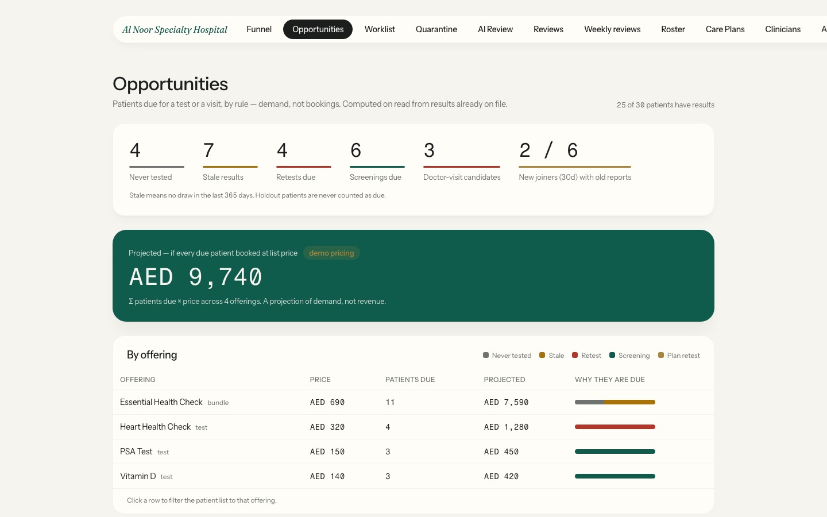The width and height of the screenshot is (827, 517).
Task: Open the Funnel tab
Action: pos(259,29)
